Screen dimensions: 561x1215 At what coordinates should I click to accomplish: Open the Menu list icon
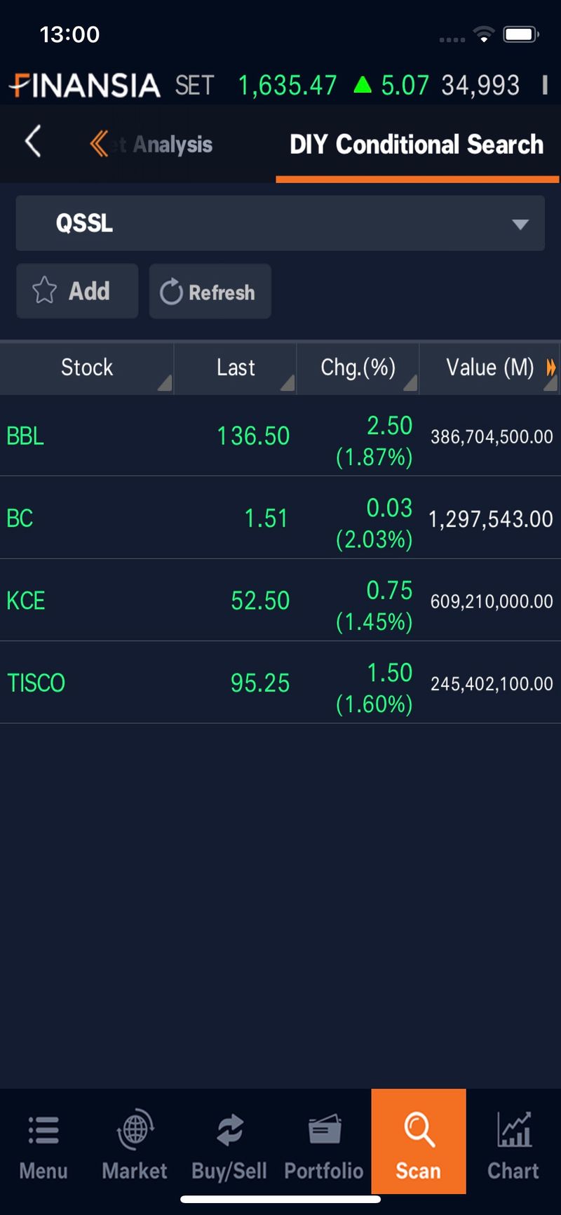(43, 1131)
